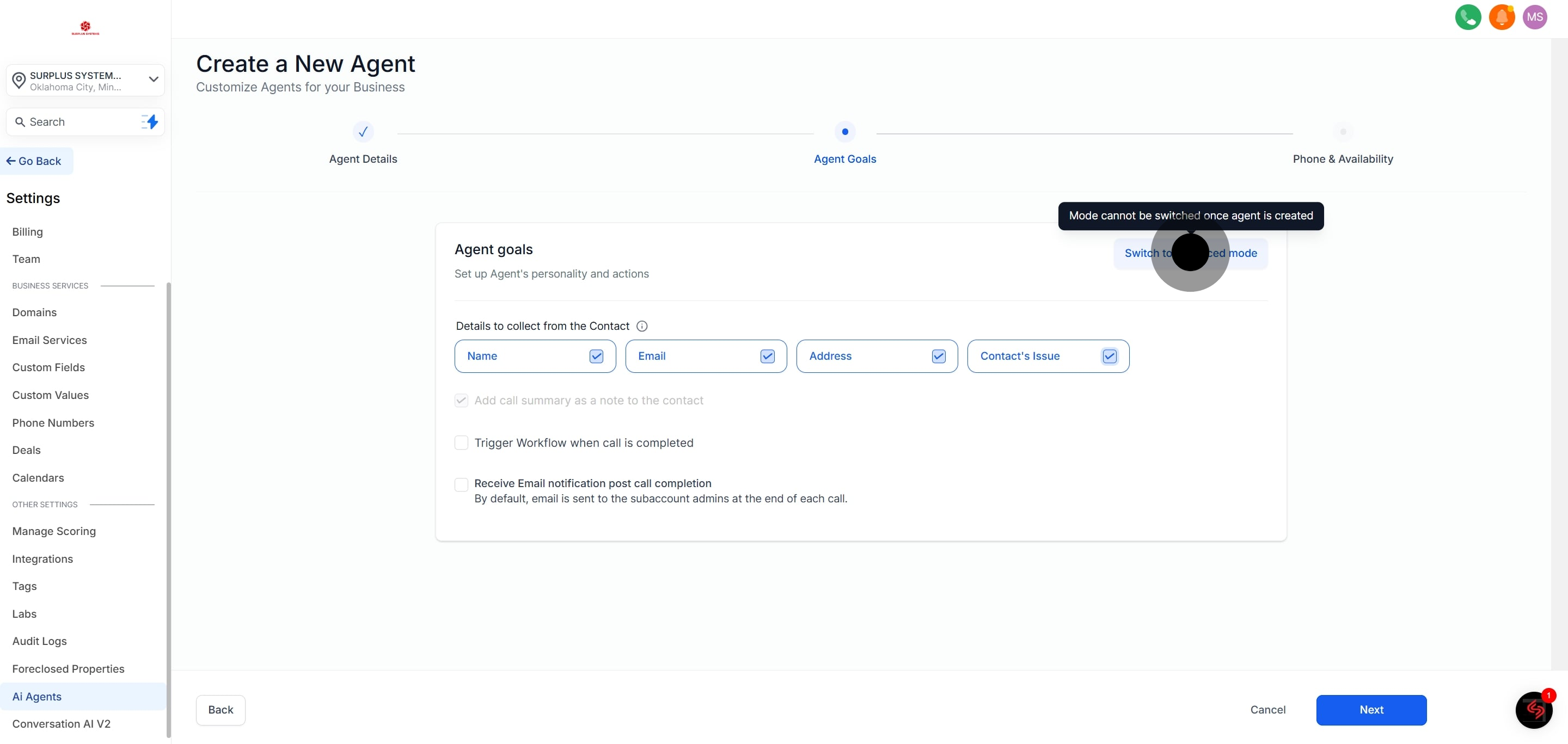Screen dimensions: 1568x744
Task: Enable Receive Email notification post call completion
Action: point(461,484)
